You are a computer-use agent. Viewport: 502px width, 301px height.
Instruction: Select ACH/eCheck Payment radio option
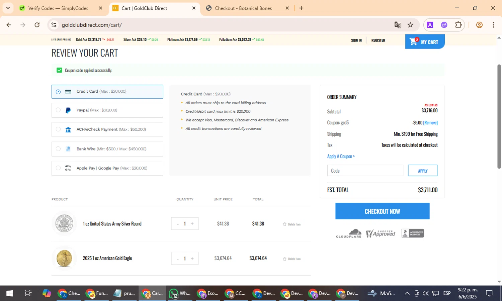pyautogui.click(x=58, y=129)
